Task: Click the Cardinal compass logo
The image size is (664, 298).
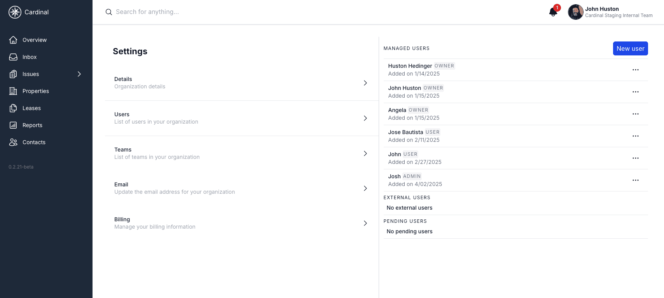Action: 14,12
